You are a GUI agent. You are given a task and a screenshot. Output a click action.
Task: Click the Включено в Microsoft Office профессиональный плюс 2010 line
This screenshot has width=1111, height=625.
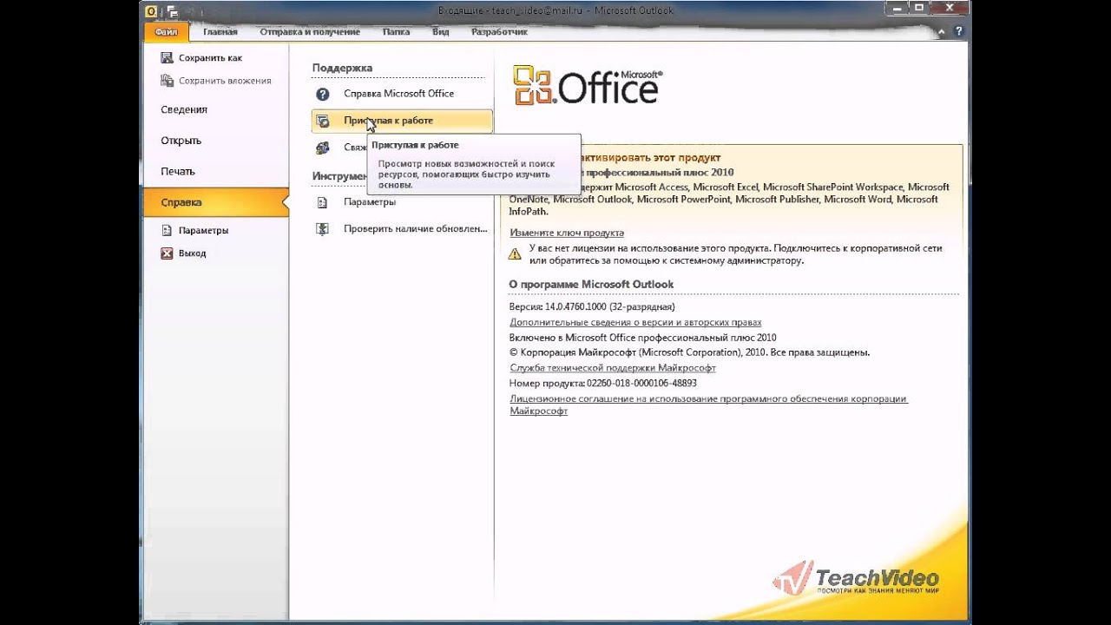pos(643,338)
